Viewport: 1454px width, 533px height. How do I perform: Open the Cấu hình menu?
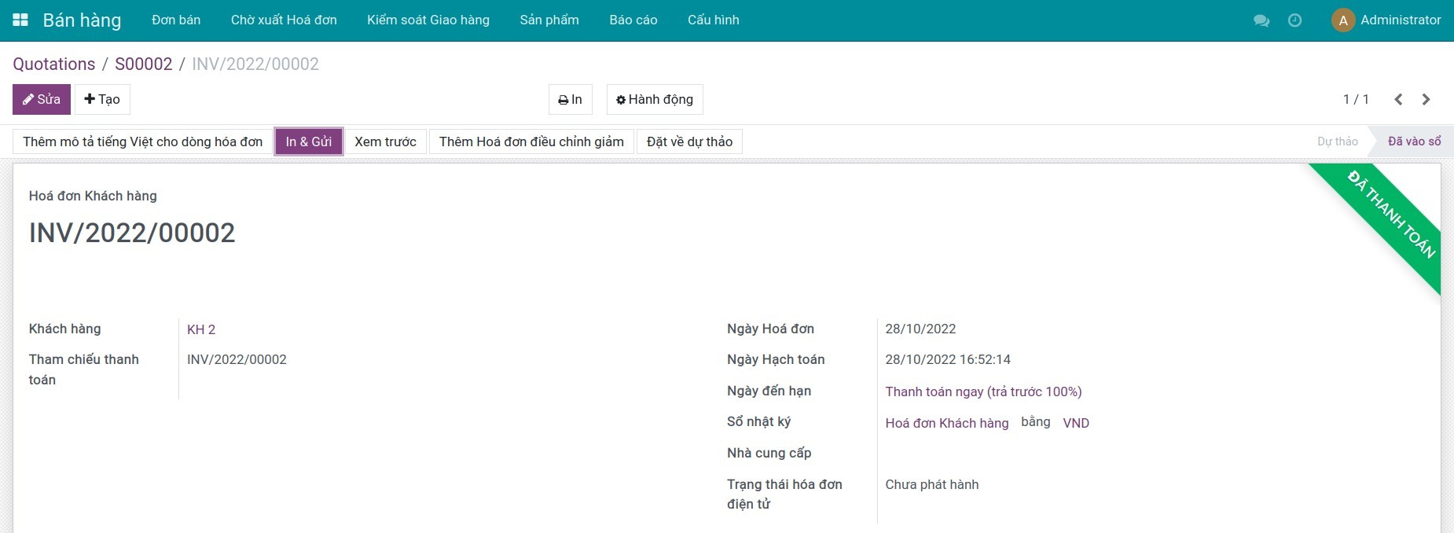click(713, 20)
